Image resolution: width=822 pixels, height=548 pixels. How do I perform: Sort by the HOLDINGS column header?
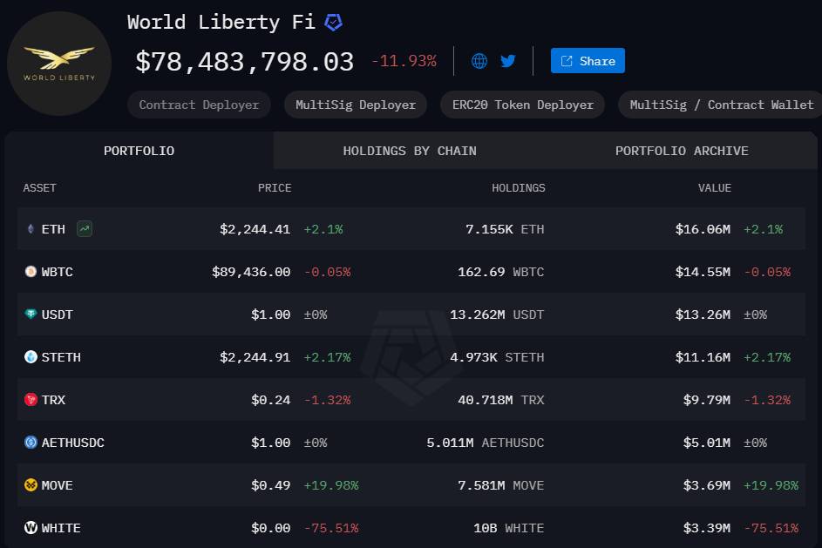(x=519, y=188)
